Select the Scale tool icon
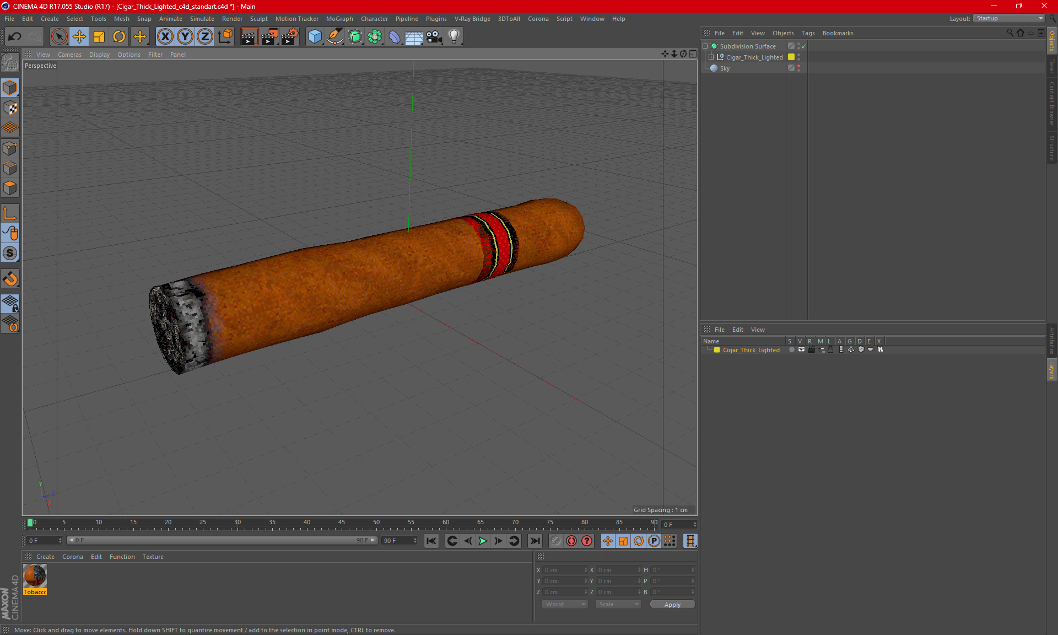The width and height of the screenshot is (1058, 635). [99, 37]
